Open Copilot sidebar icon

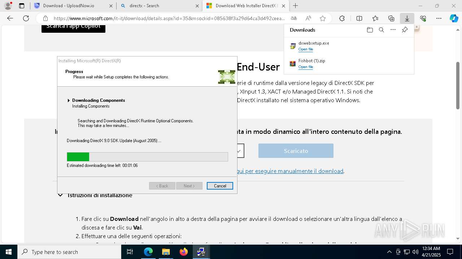pyautogui.click(x=454, y=18)
